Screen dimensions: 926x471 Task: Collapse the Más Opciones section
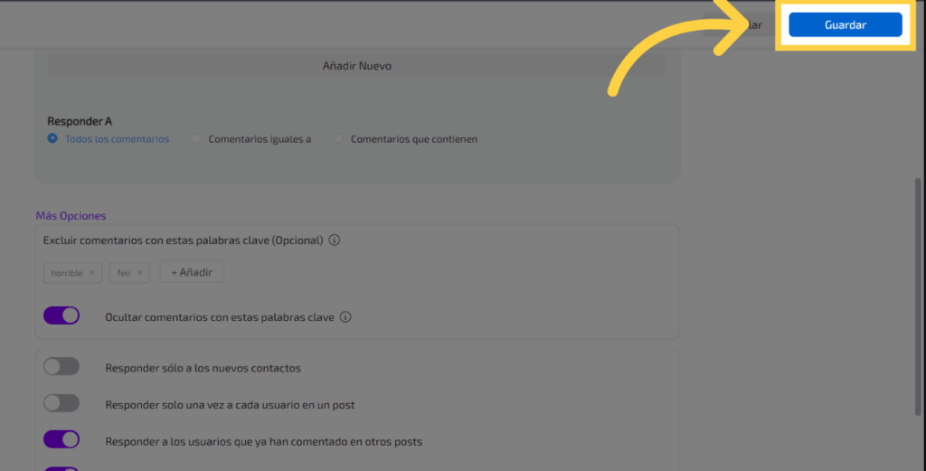(x=71, y=216)
